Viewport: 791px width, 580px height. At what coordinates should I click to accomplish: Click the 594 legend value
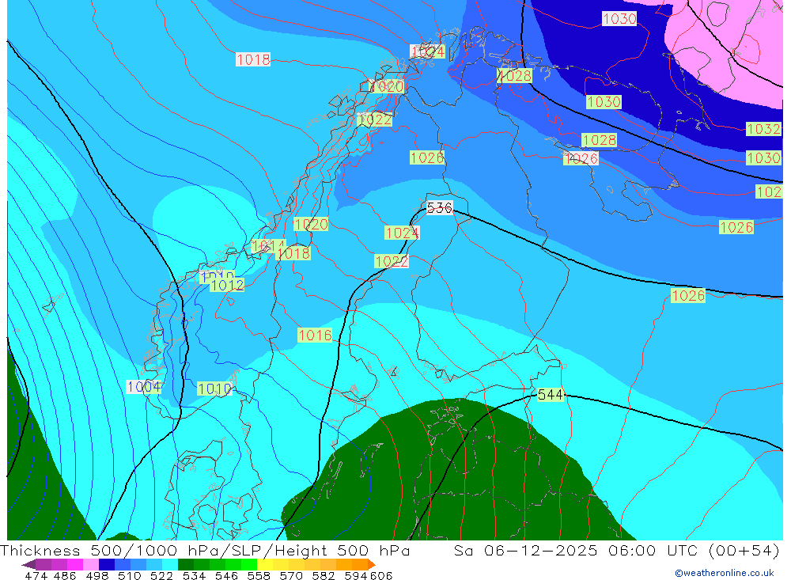pos(356,575)
